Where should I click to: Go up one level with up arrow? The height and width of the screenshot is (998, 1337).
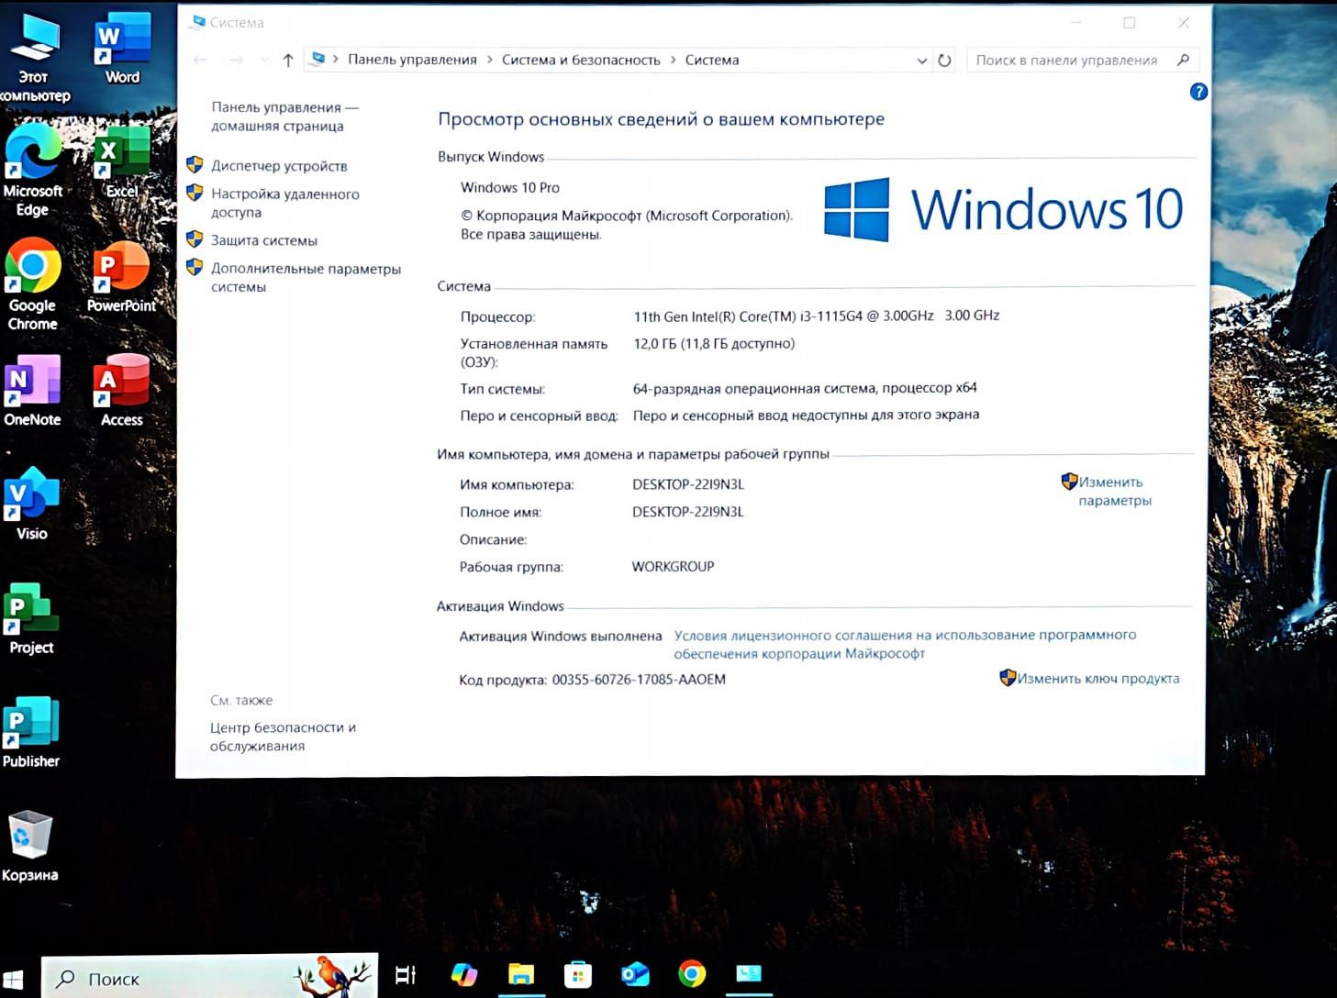tap(288, 61)
